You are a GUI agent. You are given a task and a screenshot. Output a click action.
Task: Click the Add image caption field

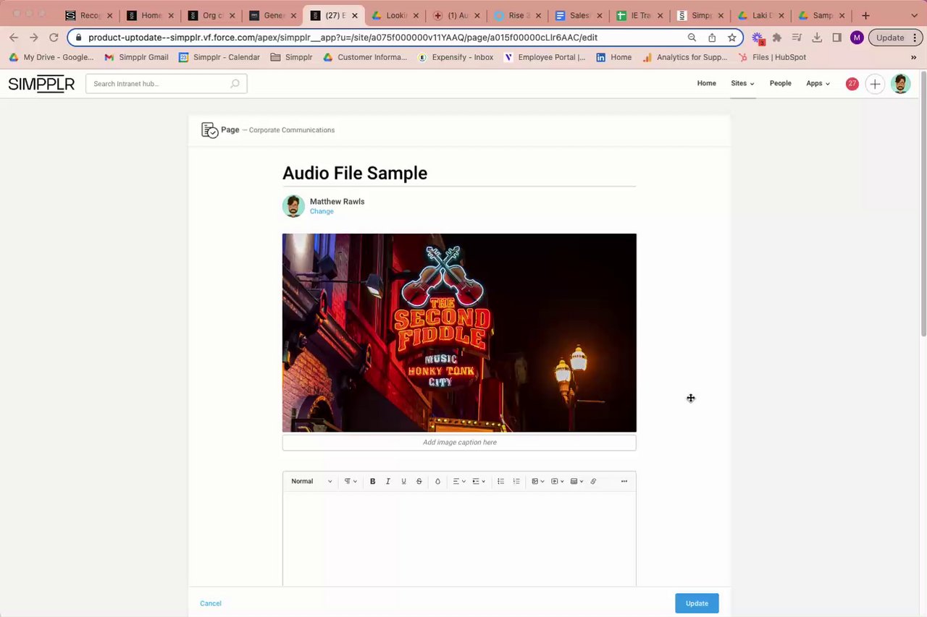coord(459,442)
